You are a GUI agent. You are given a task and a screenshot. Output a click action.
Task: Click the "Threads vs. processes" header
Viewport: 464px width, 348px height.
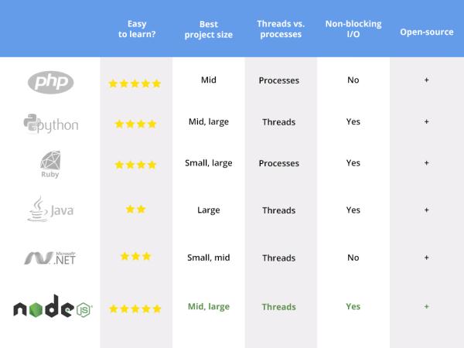click(x=279, y=29)
